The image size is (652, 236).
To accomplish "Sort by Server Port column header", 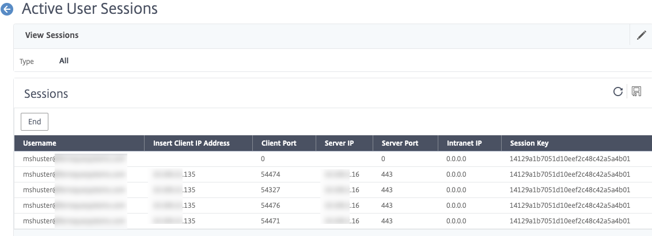I will click(400, 143).
